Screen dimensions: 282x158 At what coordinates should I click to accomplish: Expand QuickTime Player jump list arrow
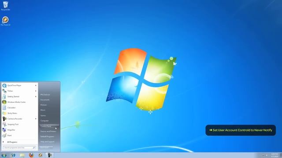[x=36, y=86]
